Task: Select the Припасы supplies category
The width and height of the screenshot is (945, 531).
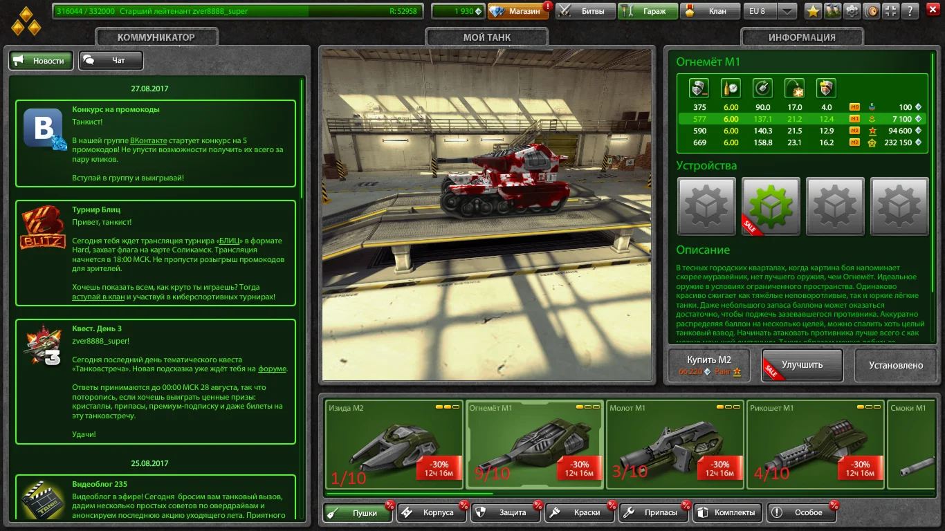Action: 653,512
